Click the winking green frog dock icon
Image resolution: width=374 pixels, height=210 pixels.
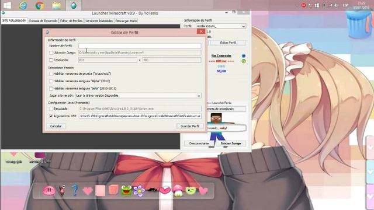pyautogui.click(x=191, y=191)
